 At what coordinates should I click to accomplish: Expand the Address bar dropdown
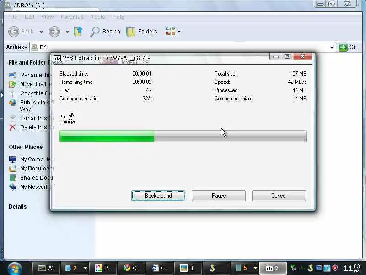pos(332,48)
